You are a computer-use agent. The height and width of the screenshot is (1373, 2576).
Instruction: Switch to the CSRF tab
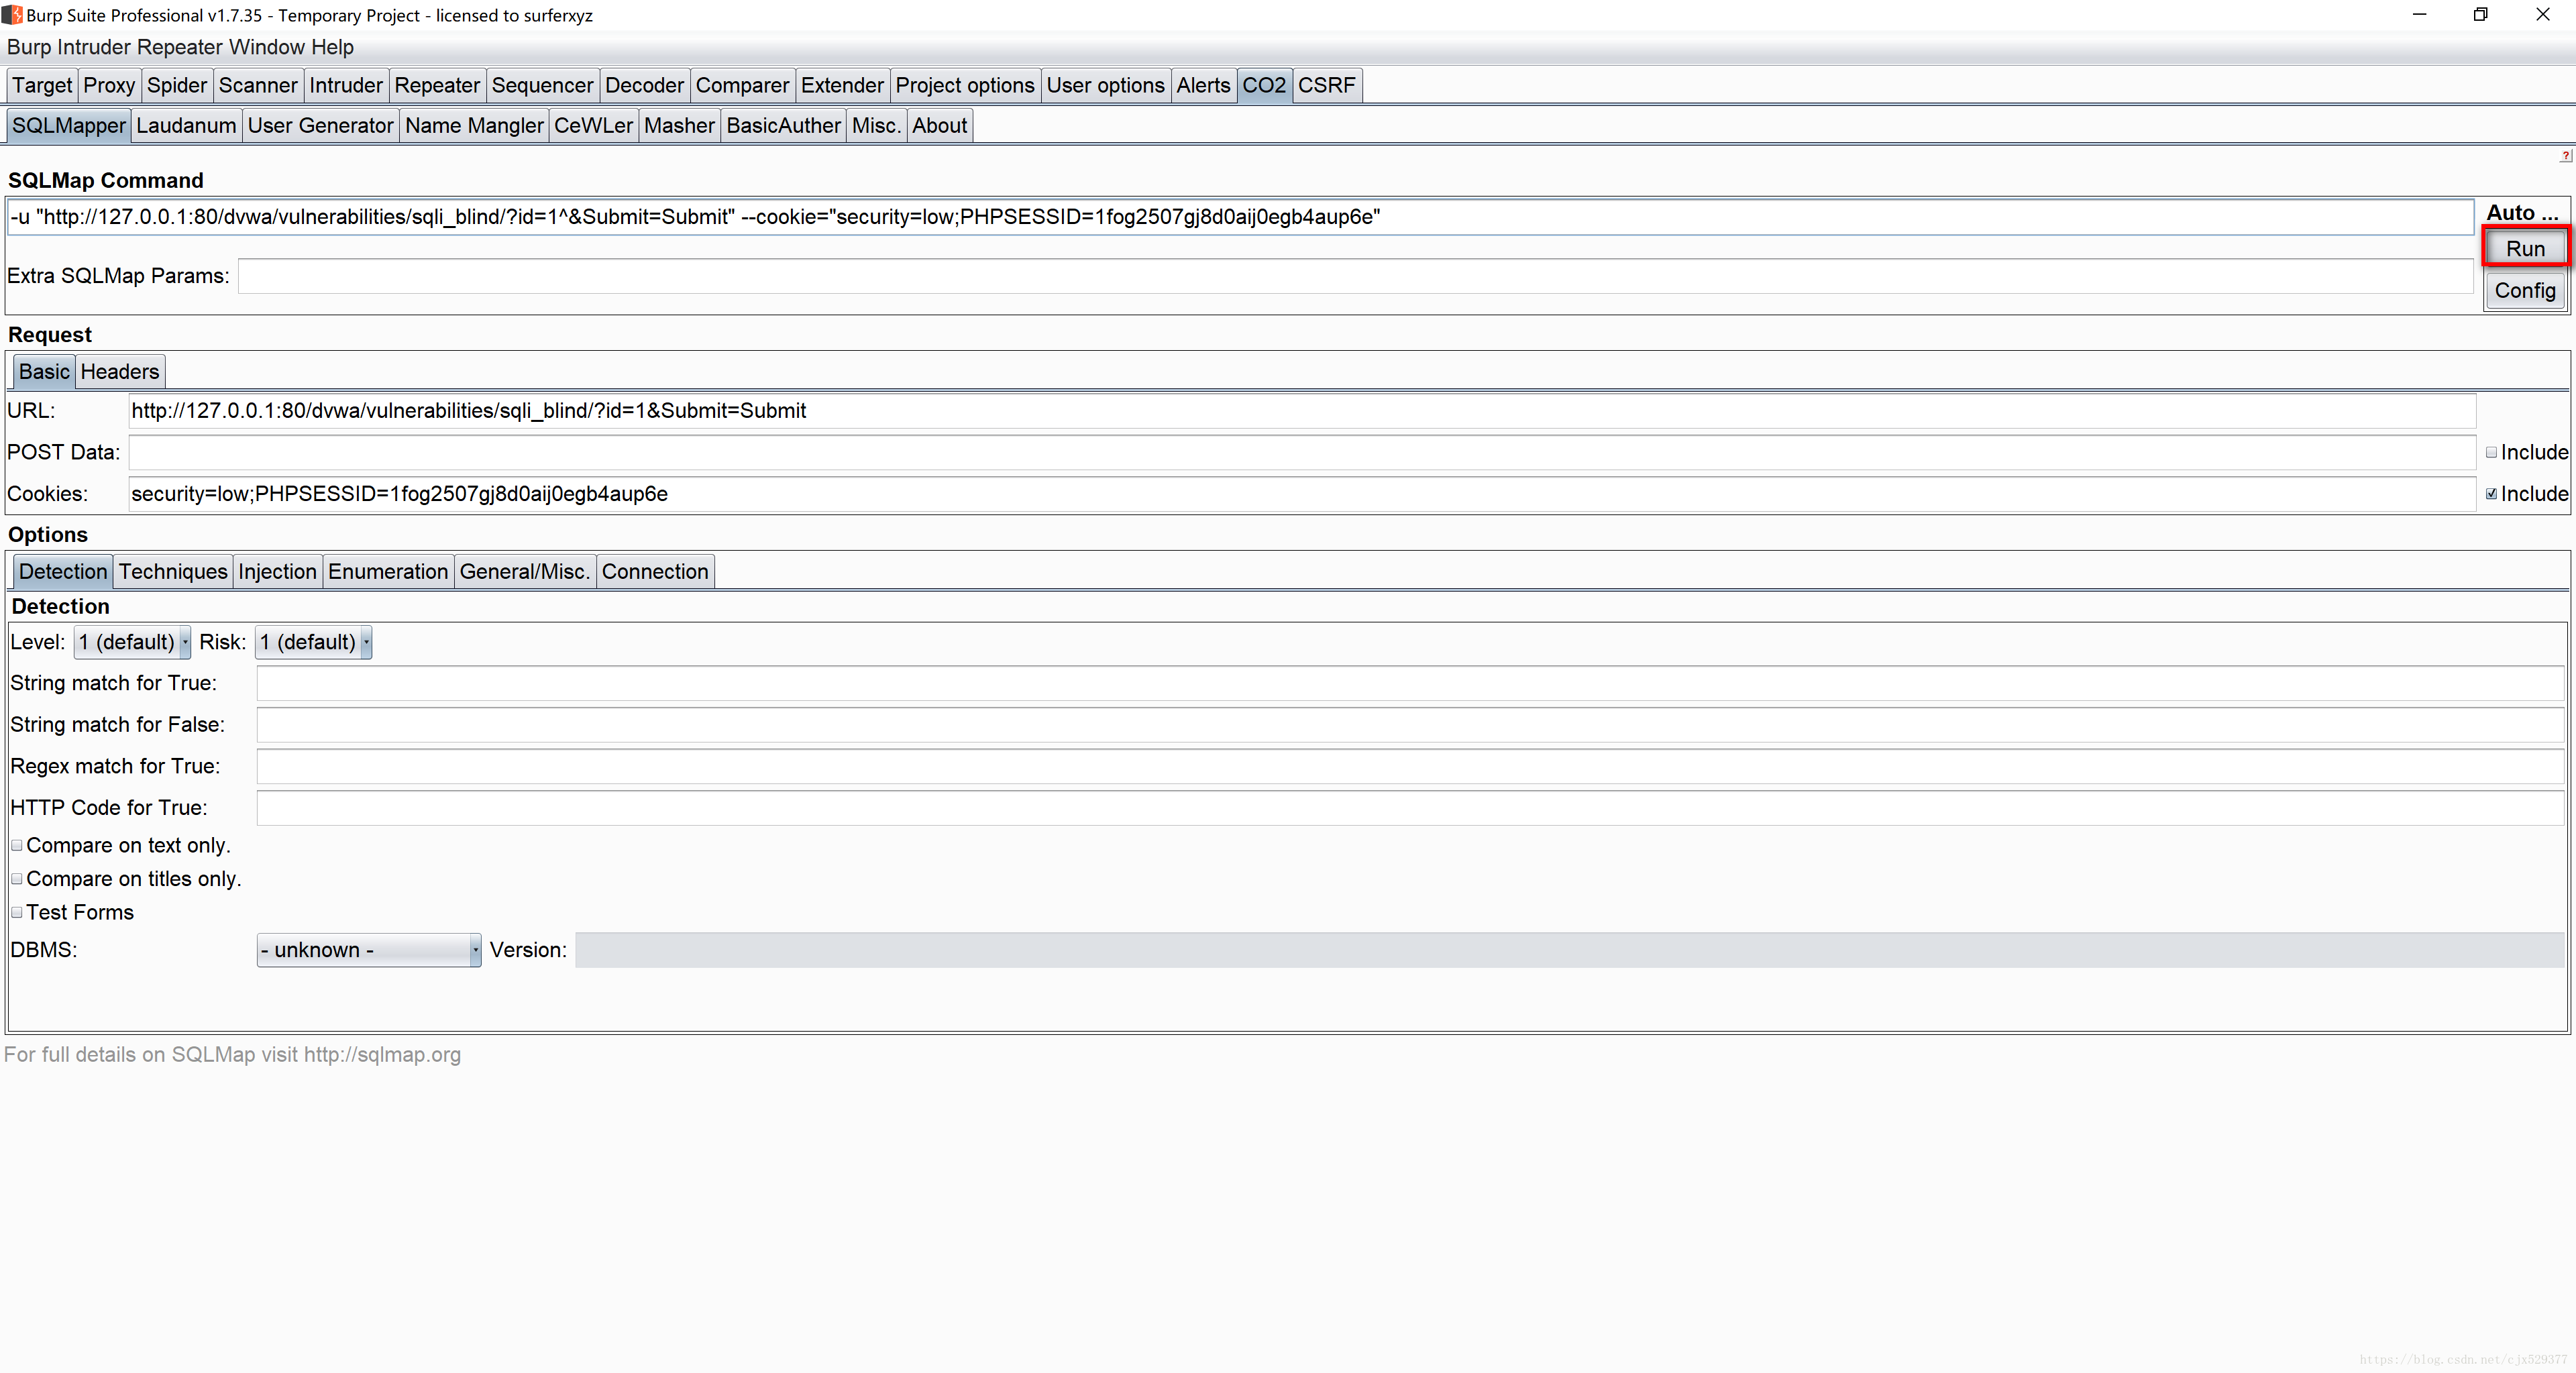pos(1327,85)
